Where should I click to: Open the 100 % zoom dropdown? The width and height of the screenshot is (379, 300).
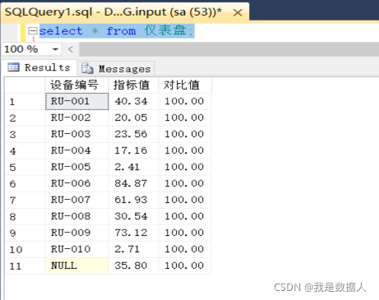pos(55,49)
